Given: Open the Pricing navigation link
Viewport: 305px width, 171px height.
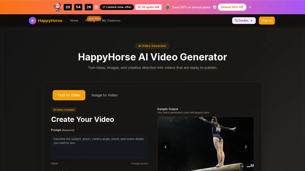Looking at the screenshot, I should click(x=90, y=20).
